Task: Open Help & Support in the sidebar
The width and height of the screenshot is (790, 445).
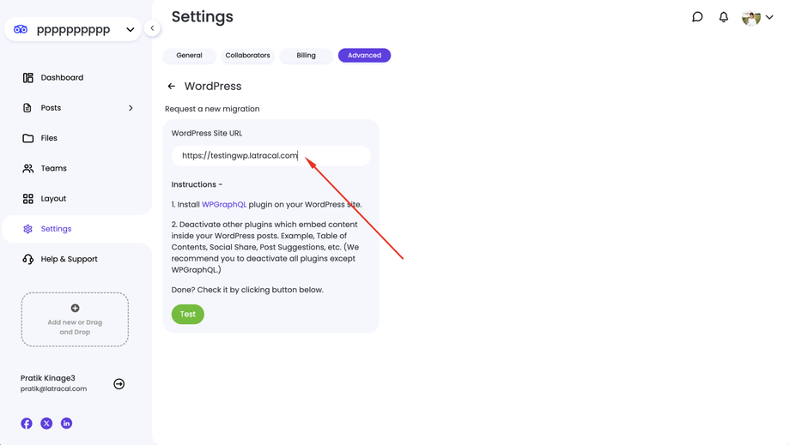Action: tap(69, 259)
